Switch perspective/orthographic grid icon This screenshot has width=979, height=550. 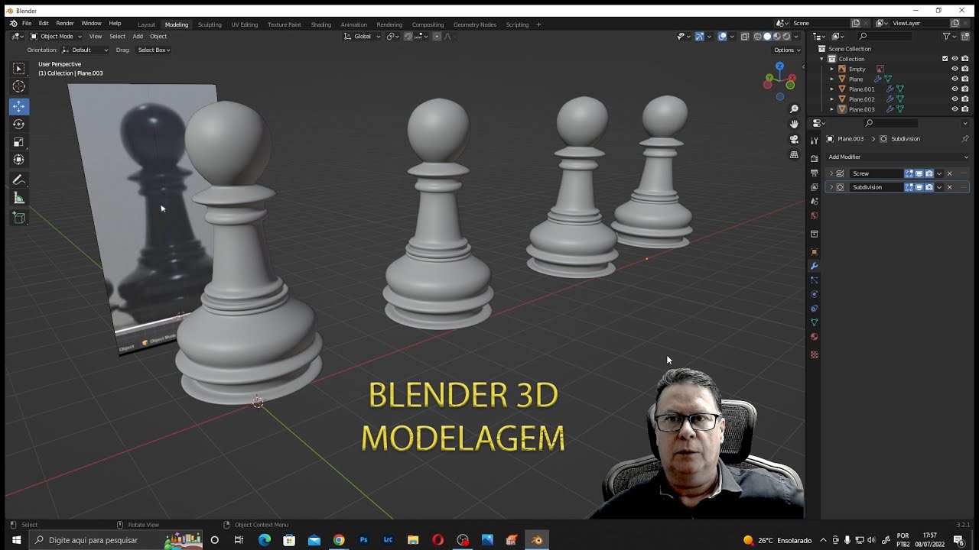pos(794,154)
